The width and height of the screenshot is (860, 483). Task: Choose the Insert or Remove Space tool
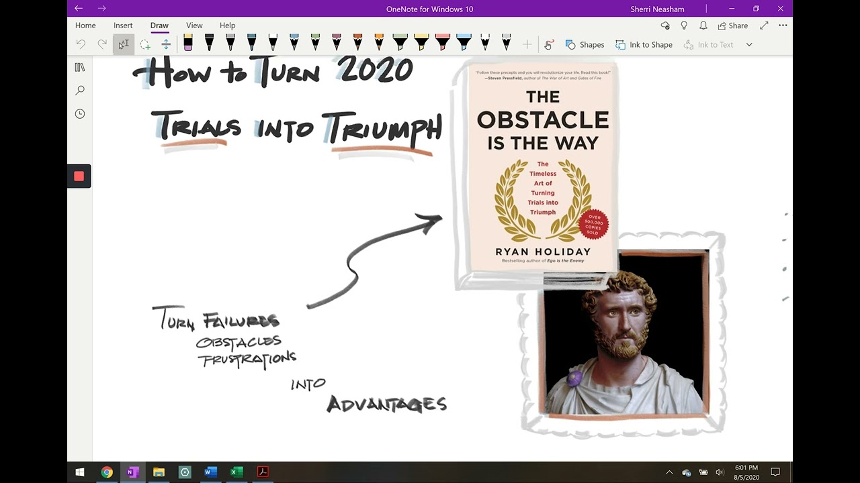(x=166, y=44)
